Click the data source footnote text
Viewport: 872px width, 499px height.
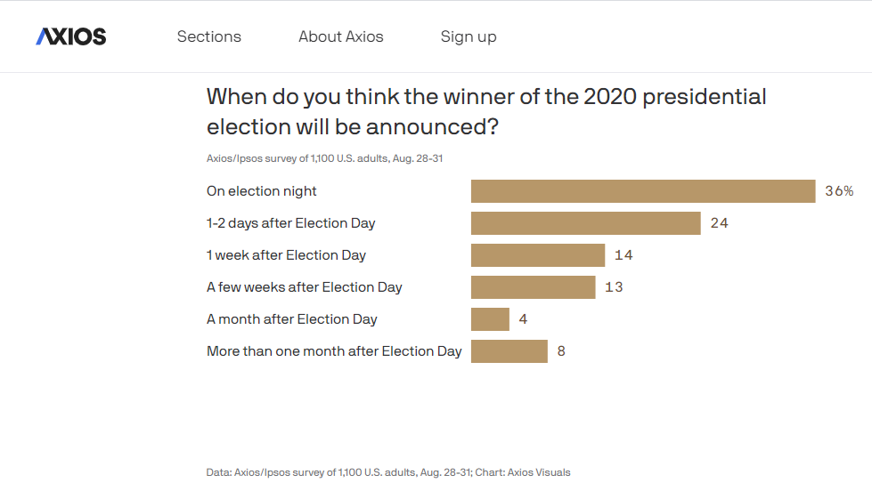pyautogui.click(x=388, y=472)
